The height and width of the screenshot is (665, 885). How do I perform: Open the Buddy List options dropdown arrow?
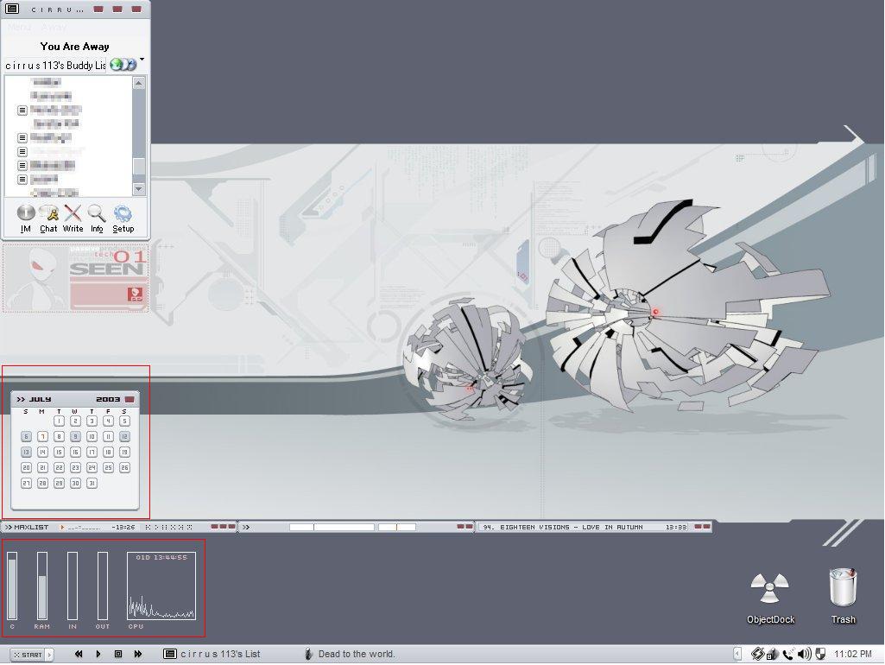click(142, 59)
